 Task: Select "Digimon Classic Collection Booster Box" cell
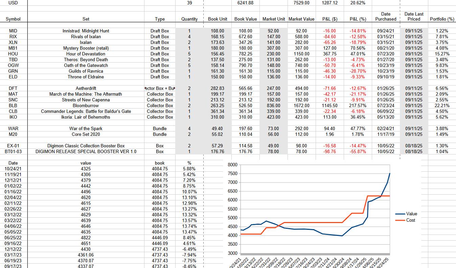tap(86, 146)
